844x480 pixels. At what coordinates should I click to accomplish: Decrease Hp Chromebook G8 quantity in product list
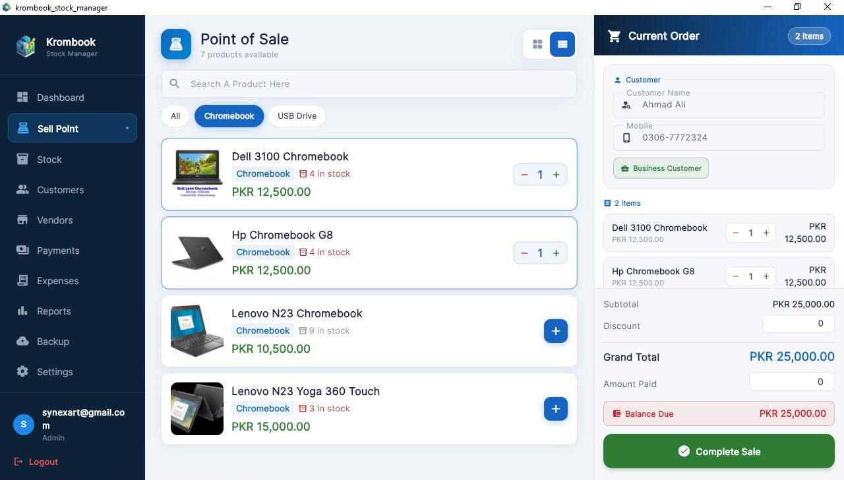click(x=524, y=253)
